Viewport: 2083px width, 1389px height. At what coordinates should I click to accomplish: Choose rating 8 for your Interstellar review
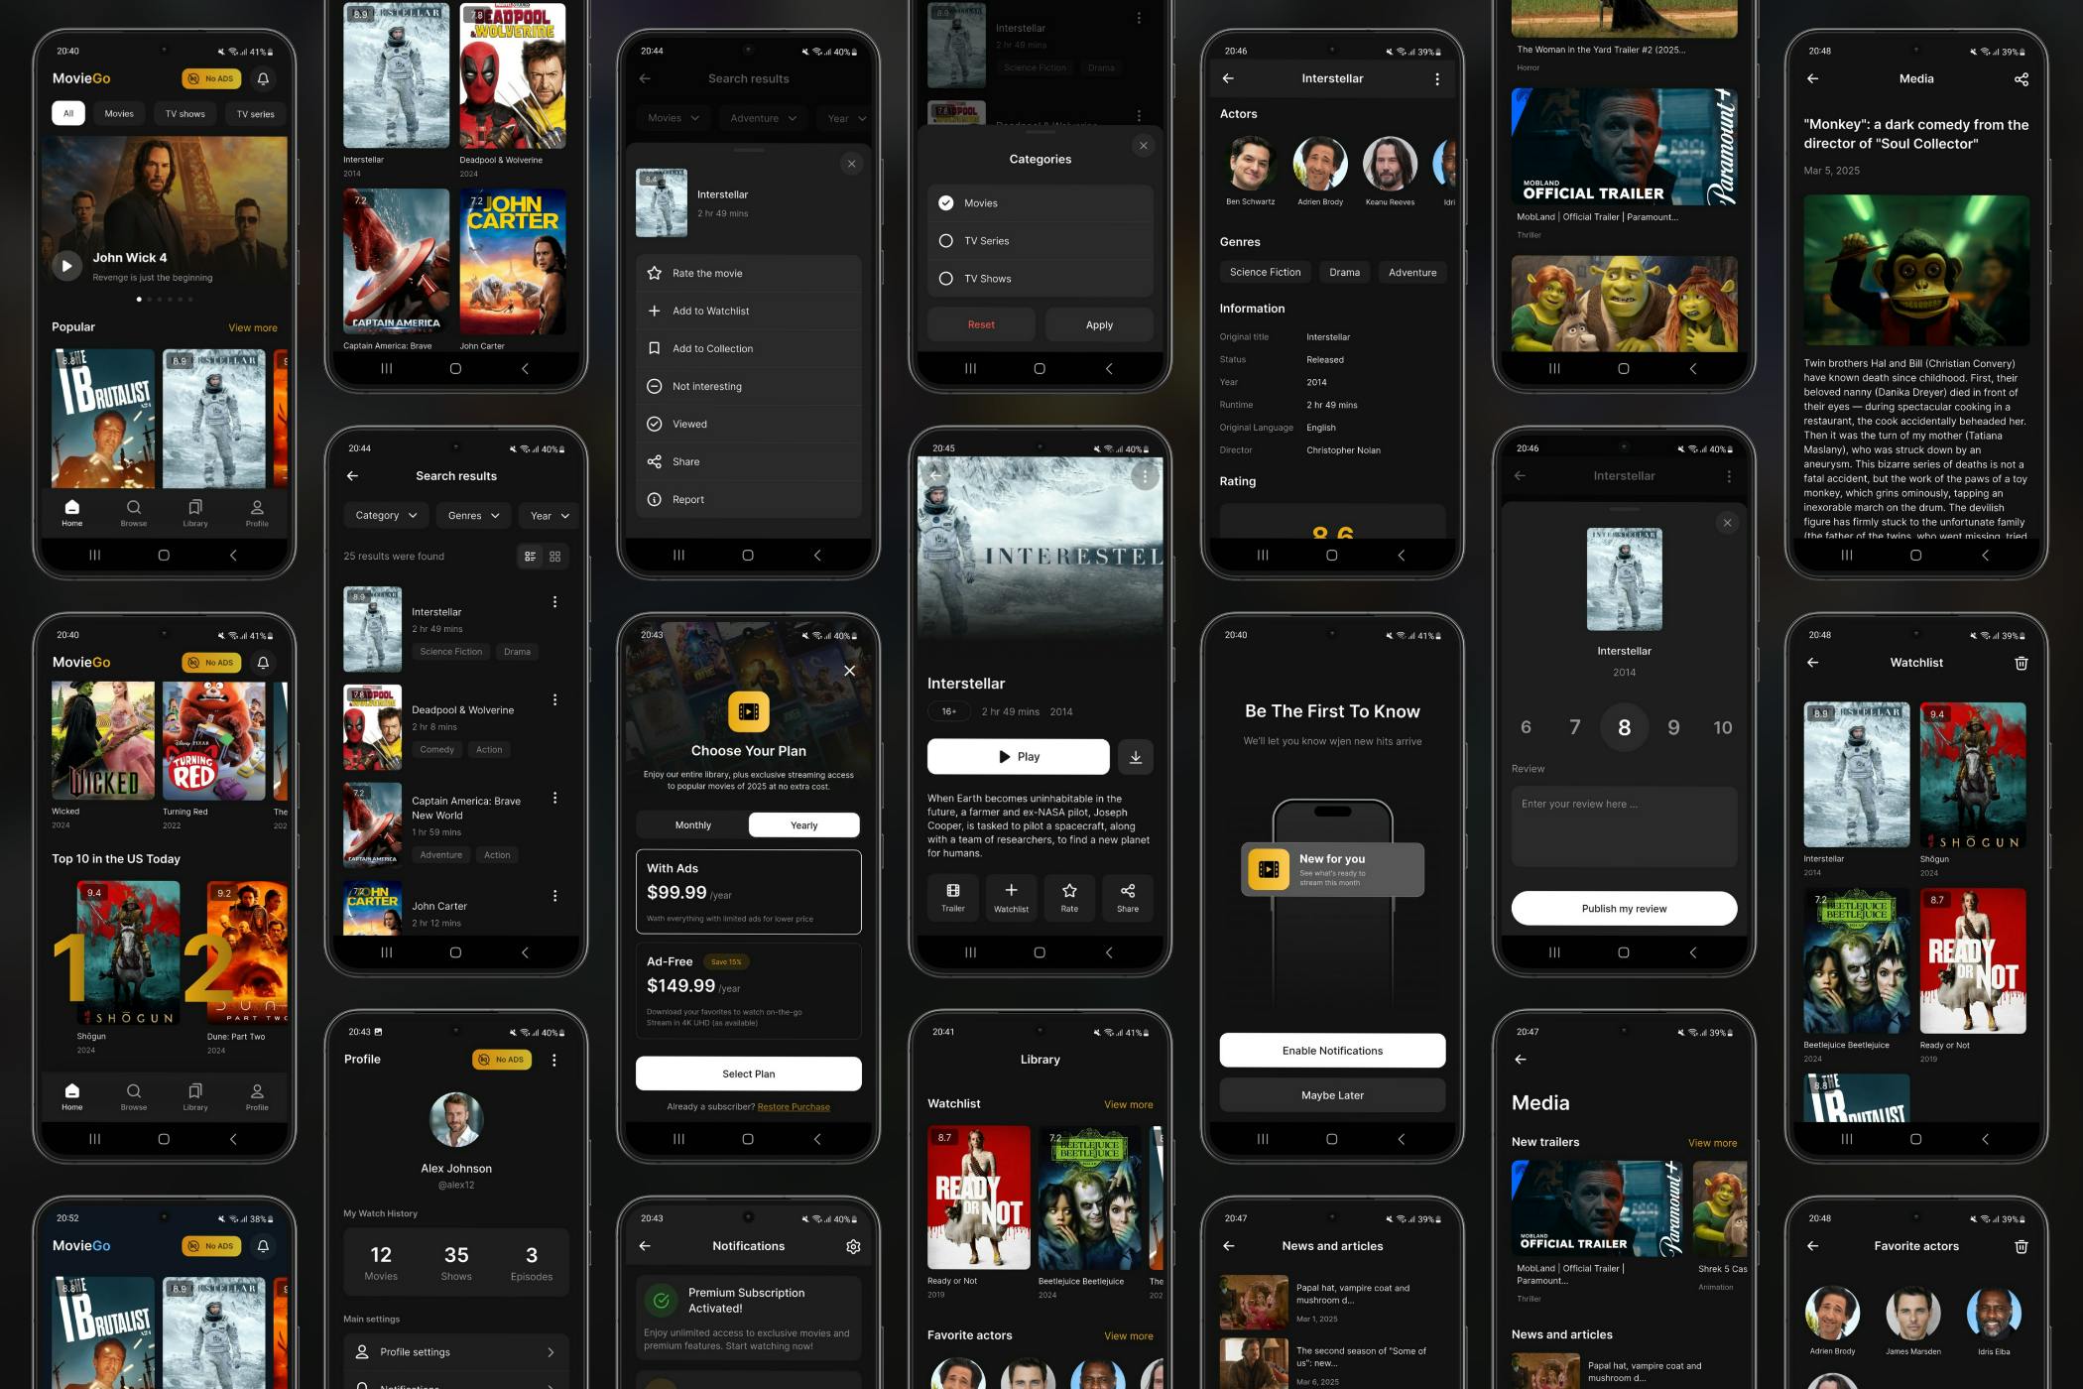pyautogui.click(x=1624, y=727)
